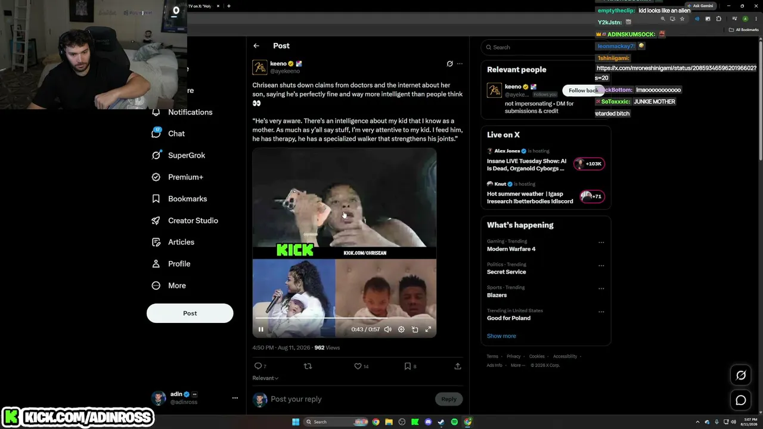This screenshot has height=429, width=763.
Task: Open keeno's avatar on the post
Action: (260, 67)
